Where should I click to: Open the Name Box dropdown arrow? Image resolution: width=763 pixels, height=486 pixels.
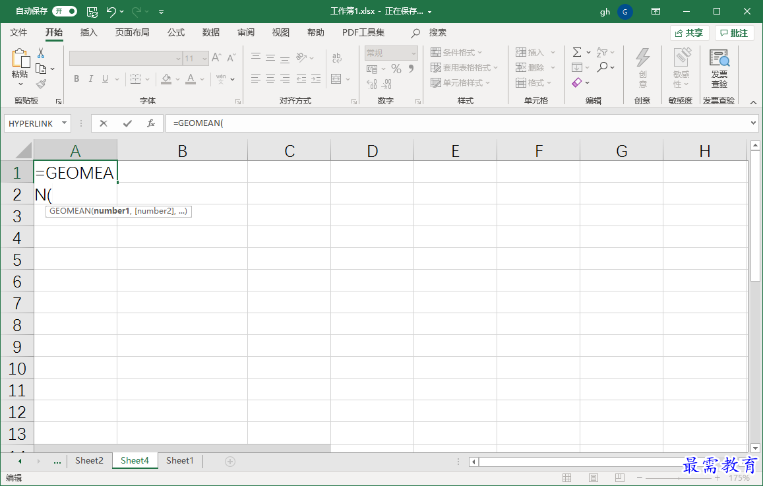pyautogui.click(x=64, y=123)
